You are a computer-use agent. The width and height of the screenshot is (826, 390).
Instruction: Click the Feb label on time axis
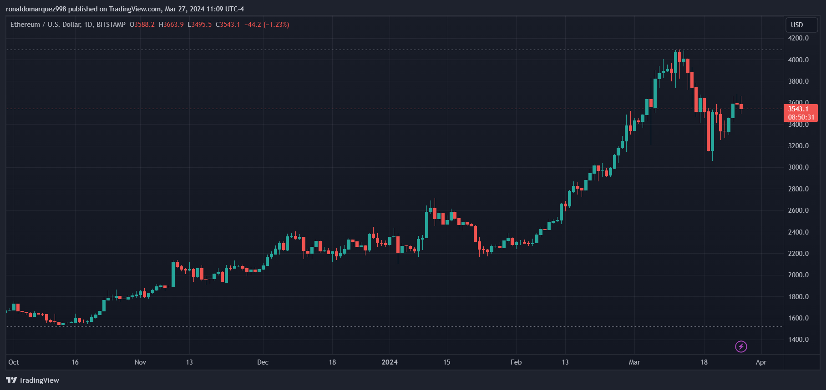[516, 362]
